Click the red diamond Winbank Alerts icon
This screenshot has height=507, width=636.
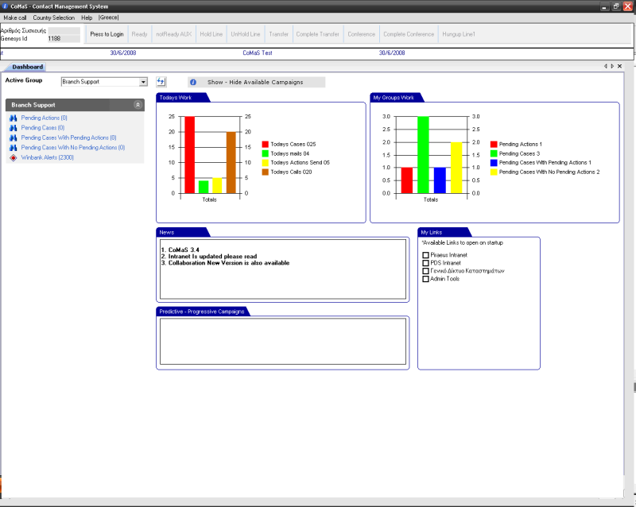pos(14,158)
